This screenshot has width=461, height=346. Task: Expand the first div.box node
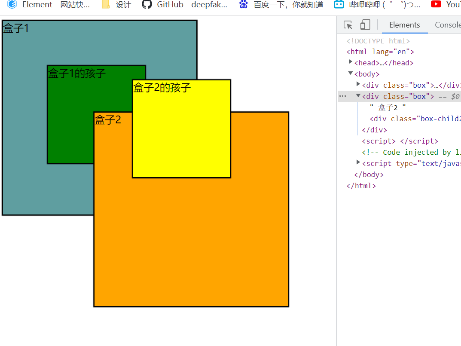(358, 84)
